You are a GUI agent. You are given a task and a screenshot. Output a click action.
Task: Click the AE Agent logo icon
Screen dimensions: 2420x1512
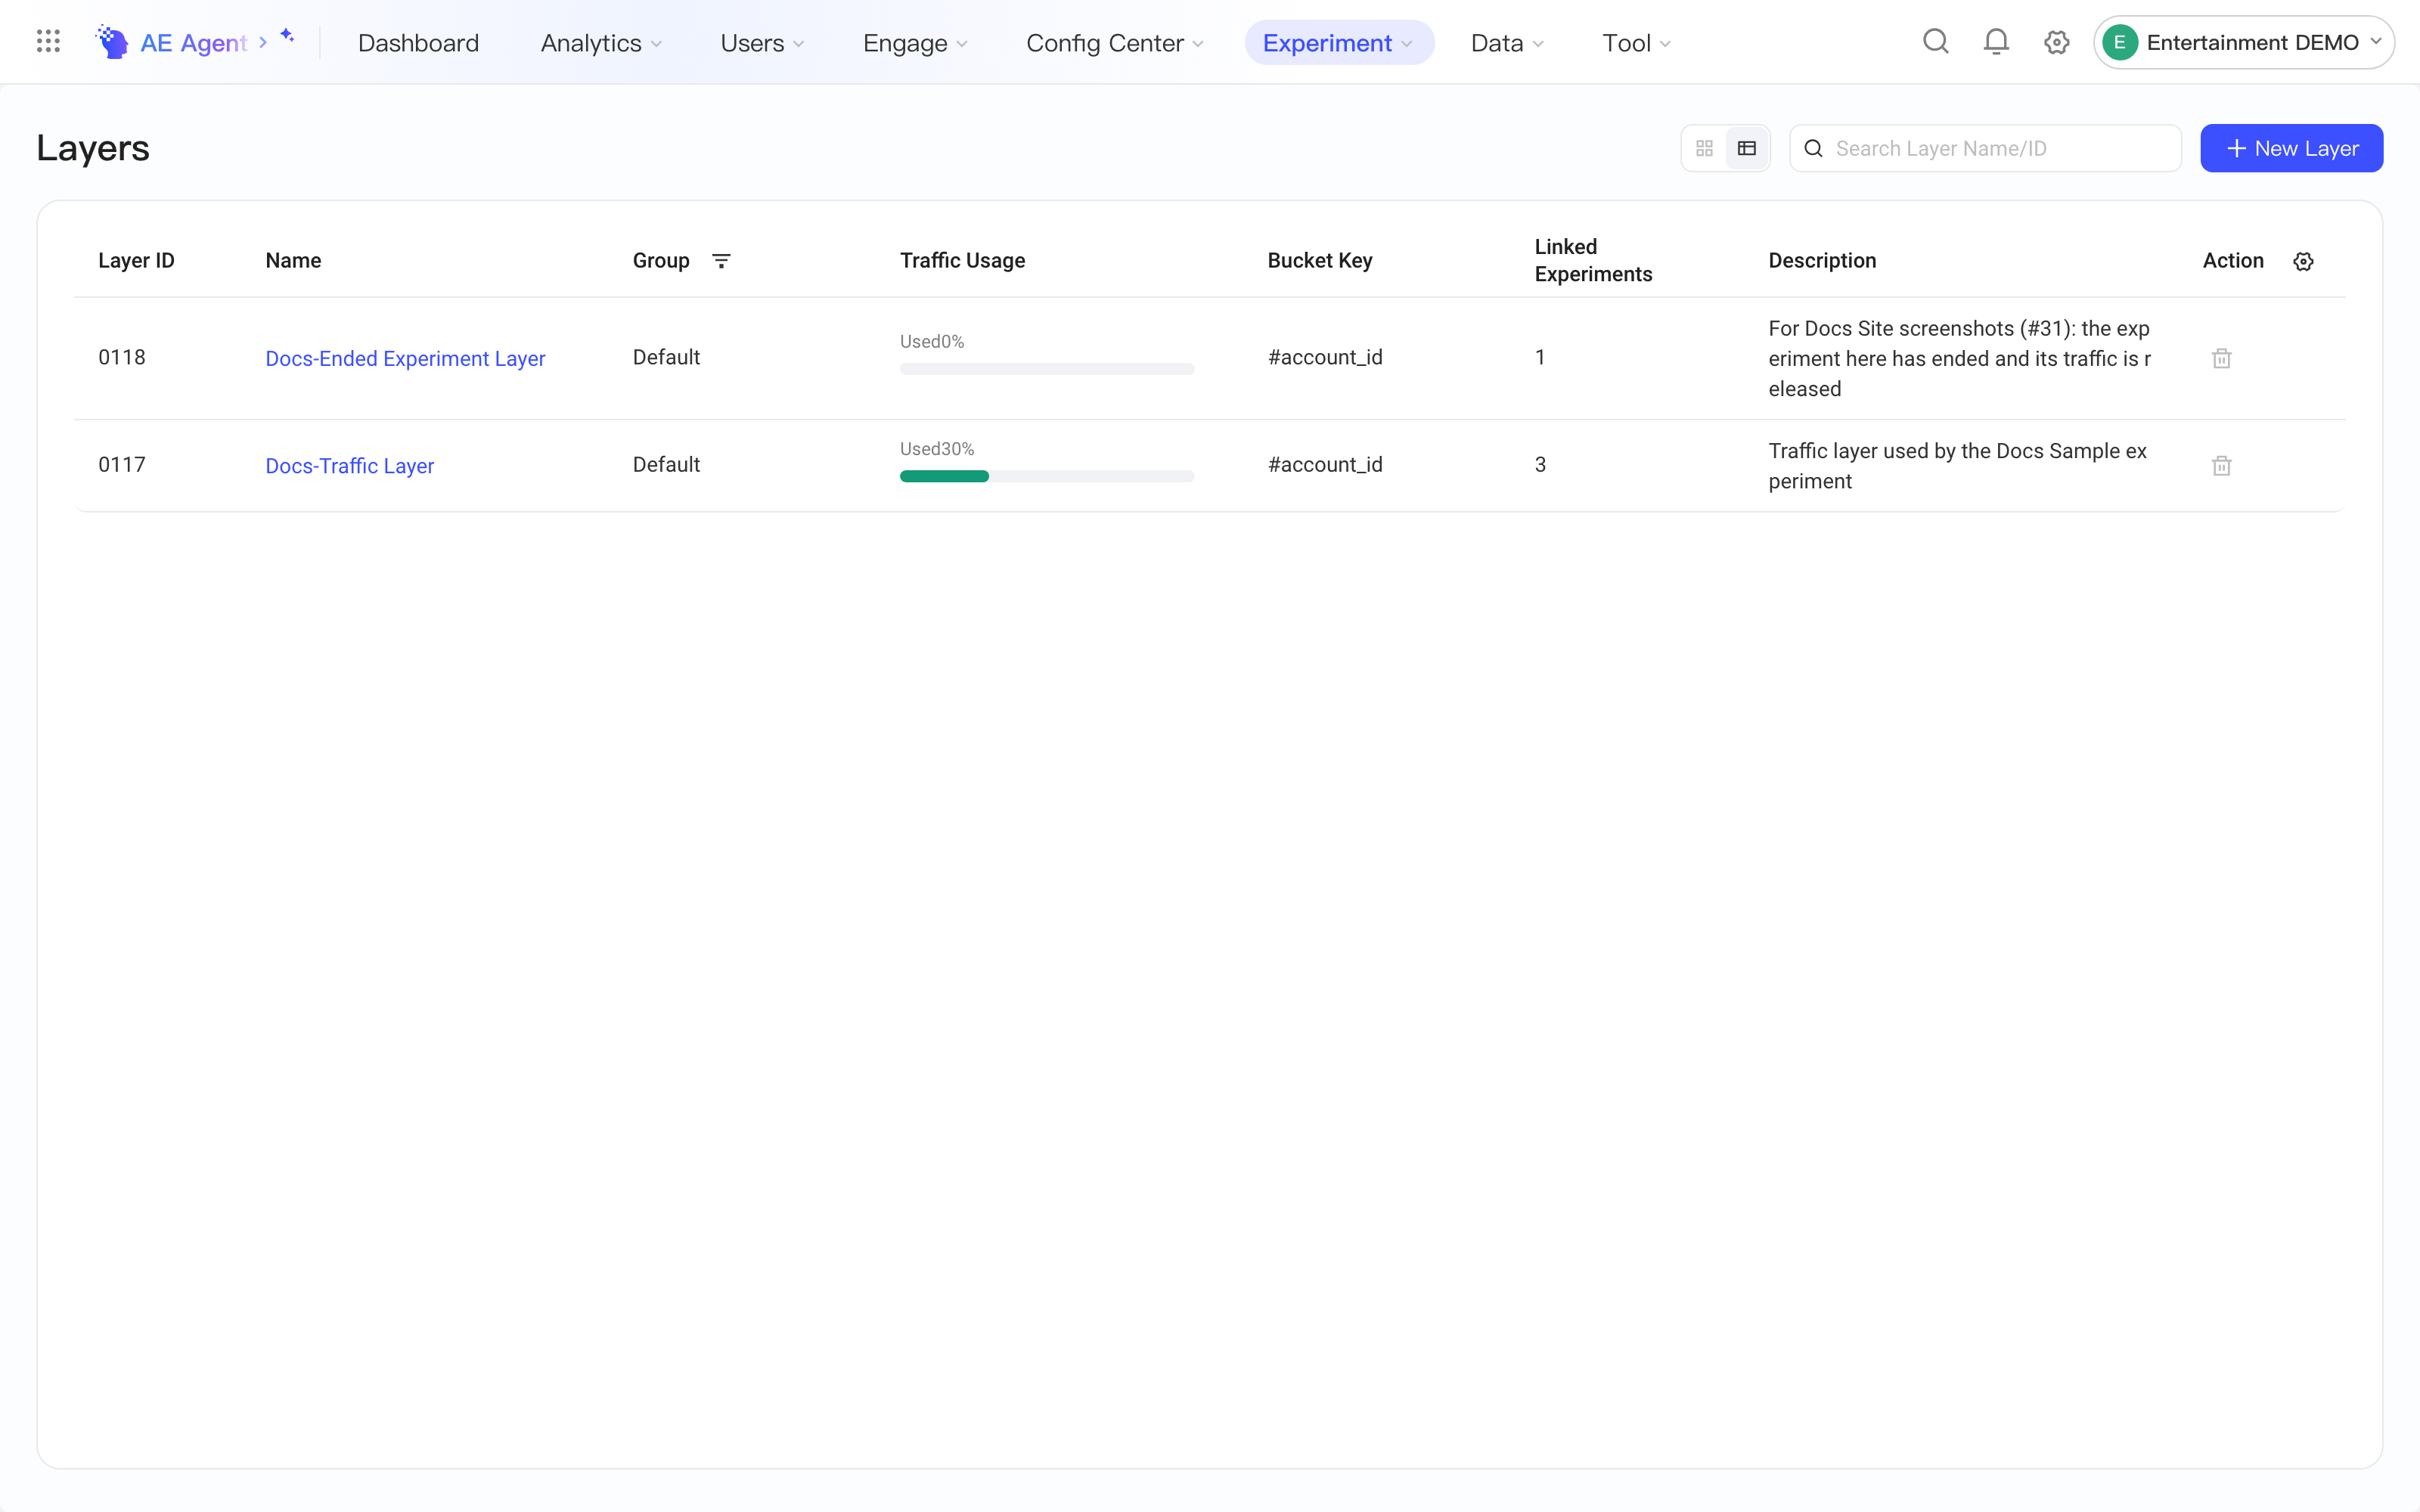pyautogui.click(x=112, y=42)
